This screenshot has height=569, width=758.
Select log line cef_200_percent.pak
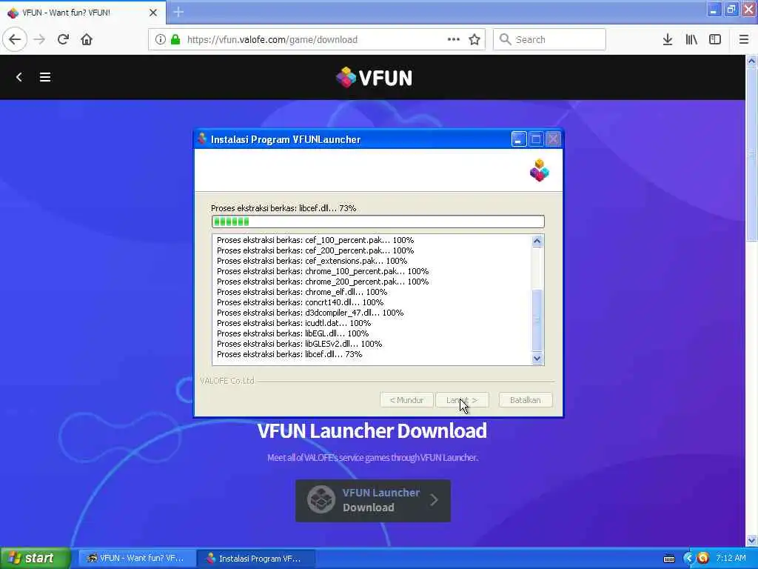tap(315, 250)
